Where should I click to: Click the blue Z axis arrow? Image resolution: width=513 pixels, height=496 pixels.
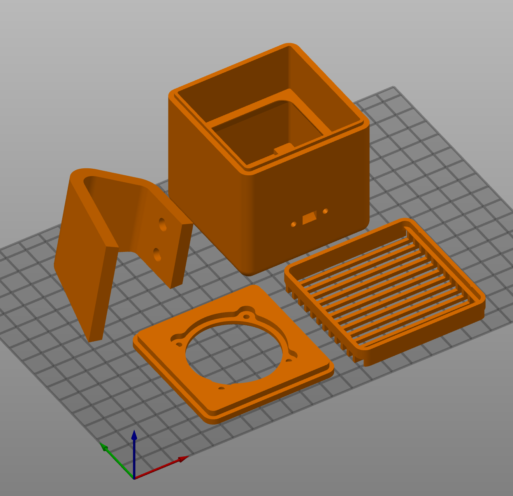tap(134, 454)
